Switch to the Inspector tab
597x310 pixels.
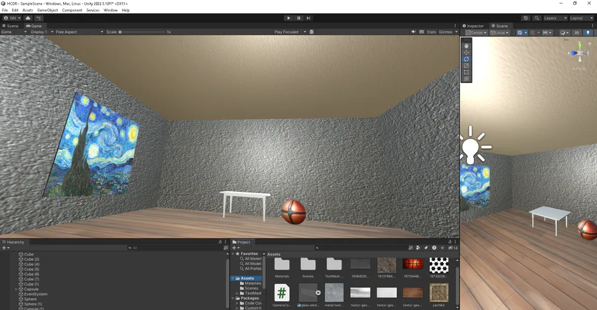473,26
